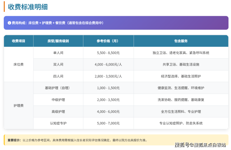Select the 中级护理 cell
The image size is (231, 150).
pos(58,100)
